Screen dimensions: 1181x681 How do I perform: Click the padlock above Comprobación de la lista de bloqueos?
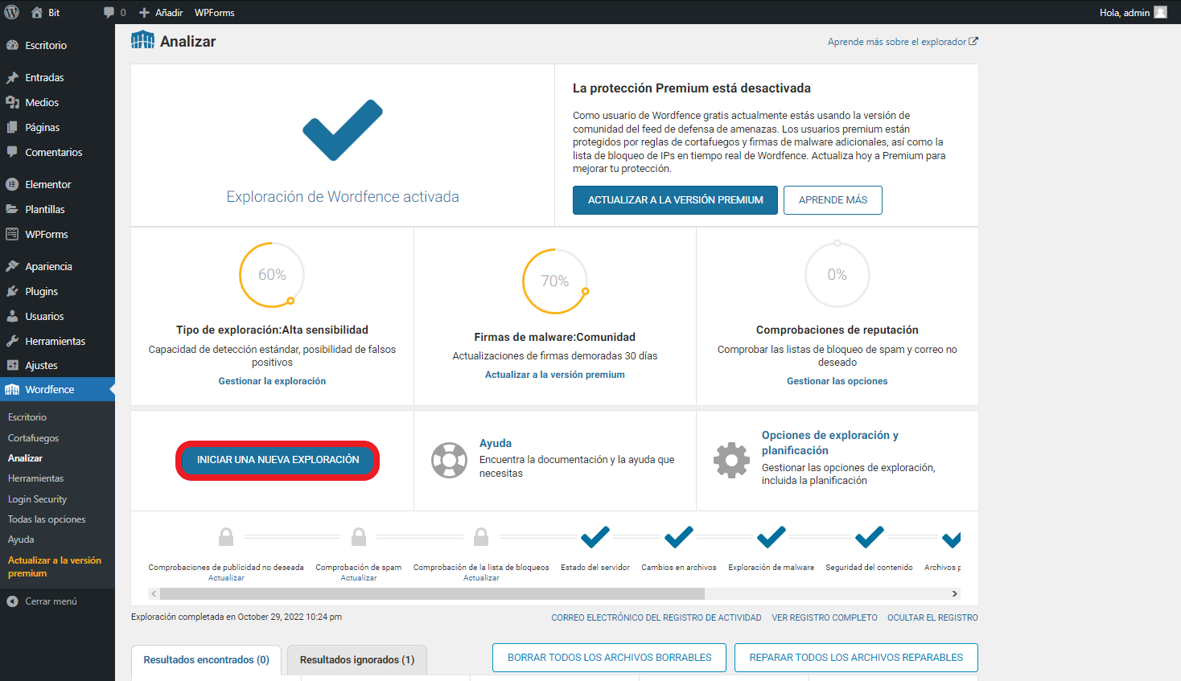[481, 536]
